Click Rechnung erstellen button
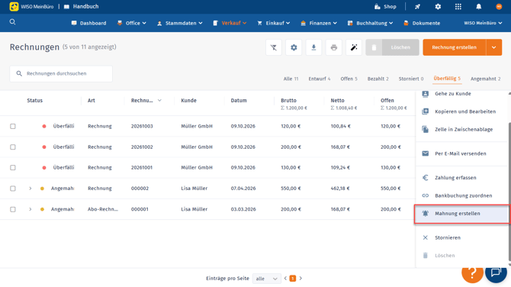511x287 pixels. (455, 47)
